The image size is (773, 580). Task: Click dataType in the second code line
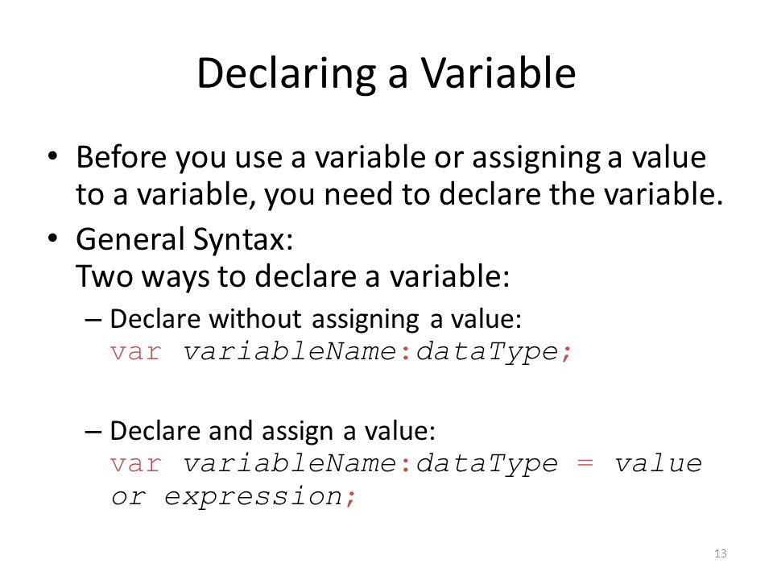pos(487,465)
